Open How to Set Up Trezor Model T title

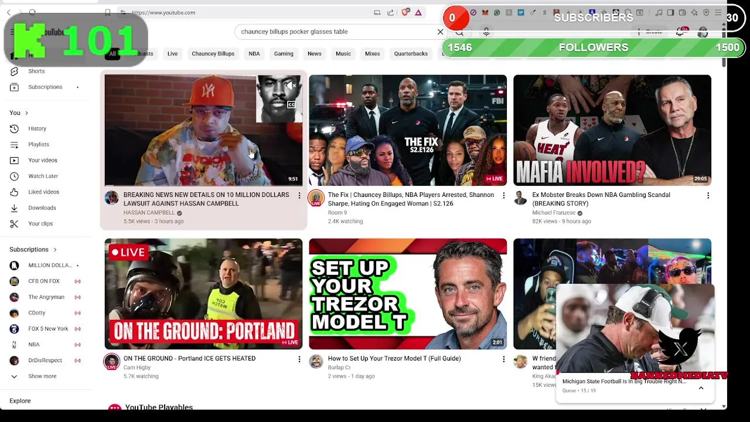[394, 359]
